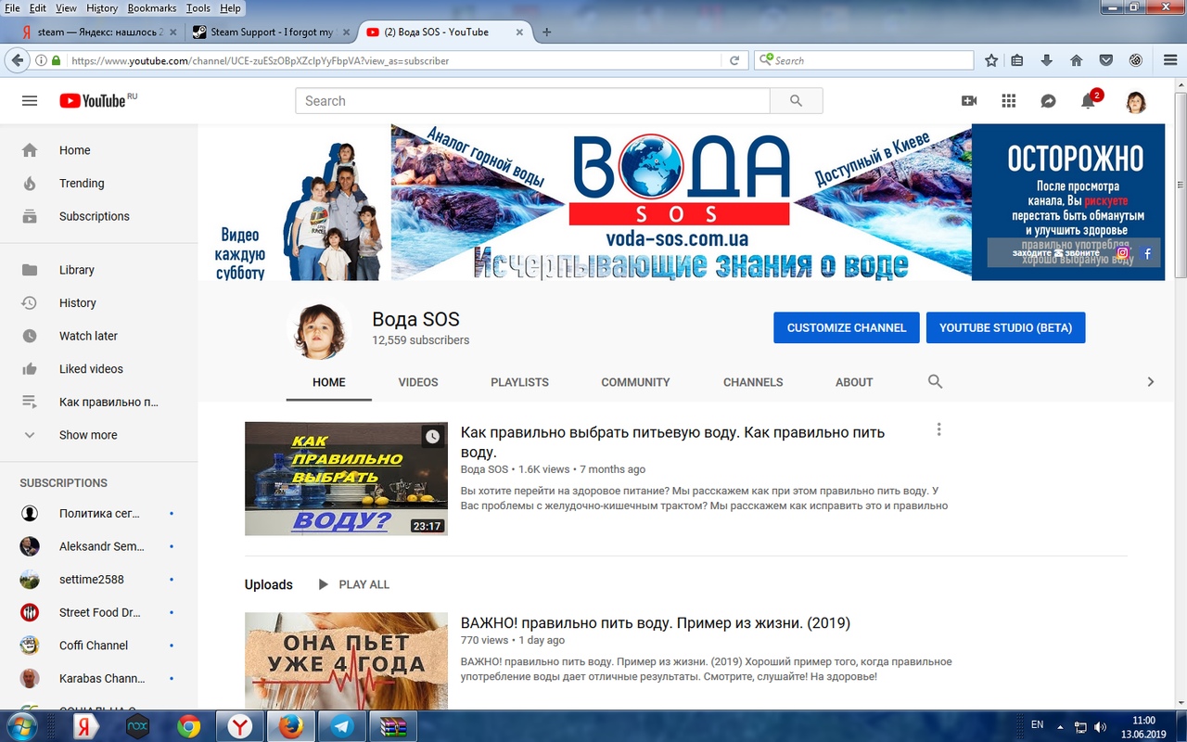Screen dimensions: 1187x742
Task: Open the create video camera icon
Action: (x=969, y=101)
